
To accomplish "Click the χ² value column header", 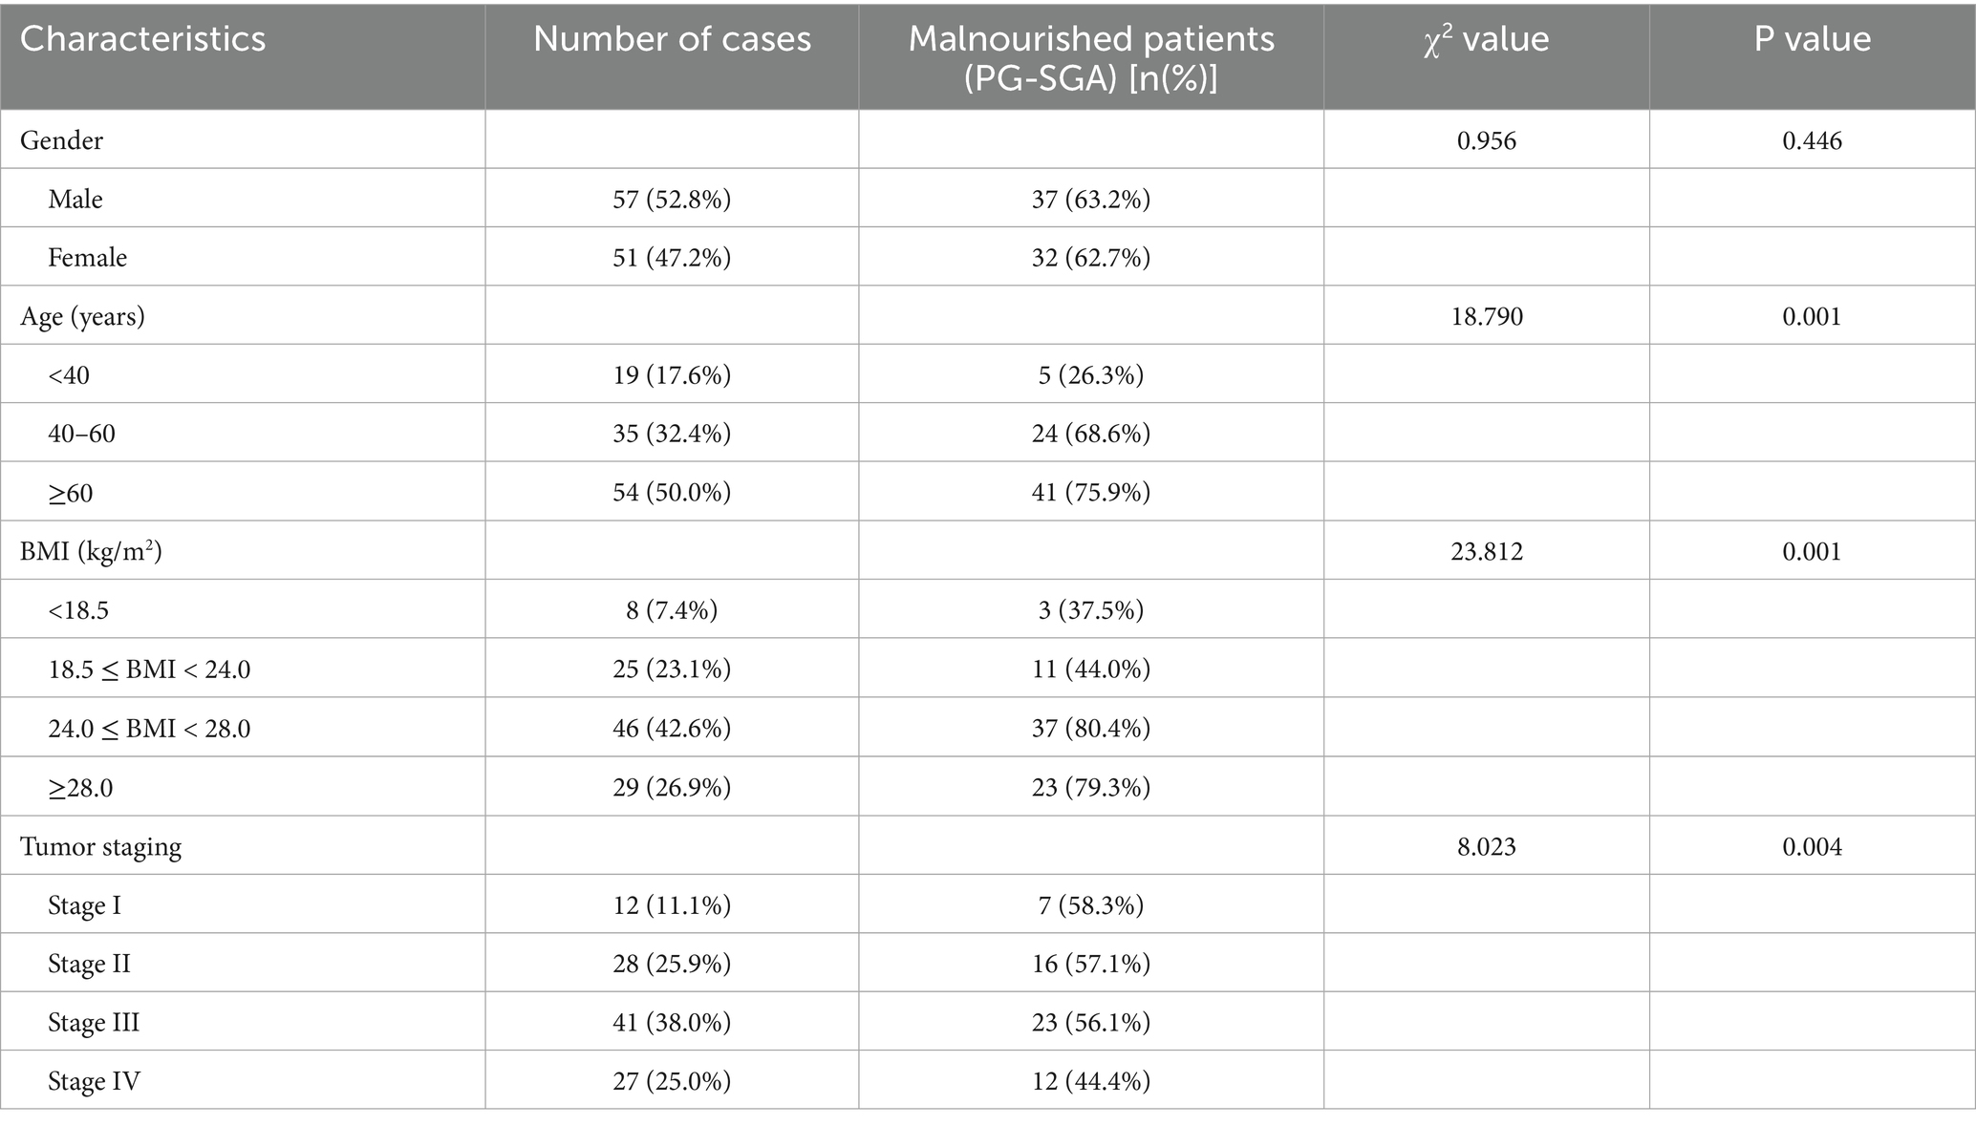I will click(x=1486, y=39).
